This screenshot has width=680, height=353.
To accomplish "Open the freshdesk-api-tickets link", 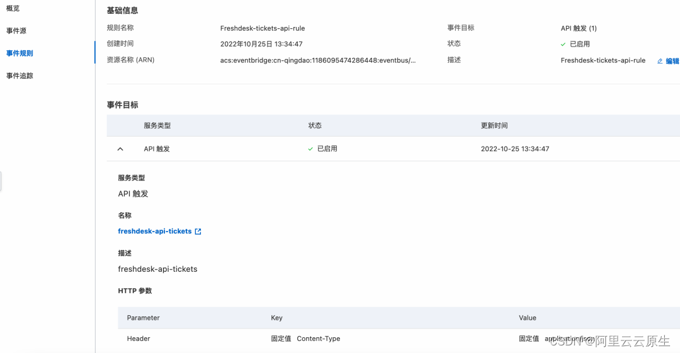I will 155,231.
